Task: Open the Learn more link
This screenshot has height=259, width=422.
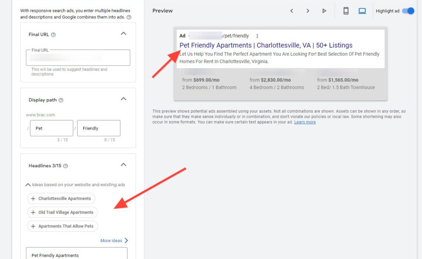Action: [305, 121]
